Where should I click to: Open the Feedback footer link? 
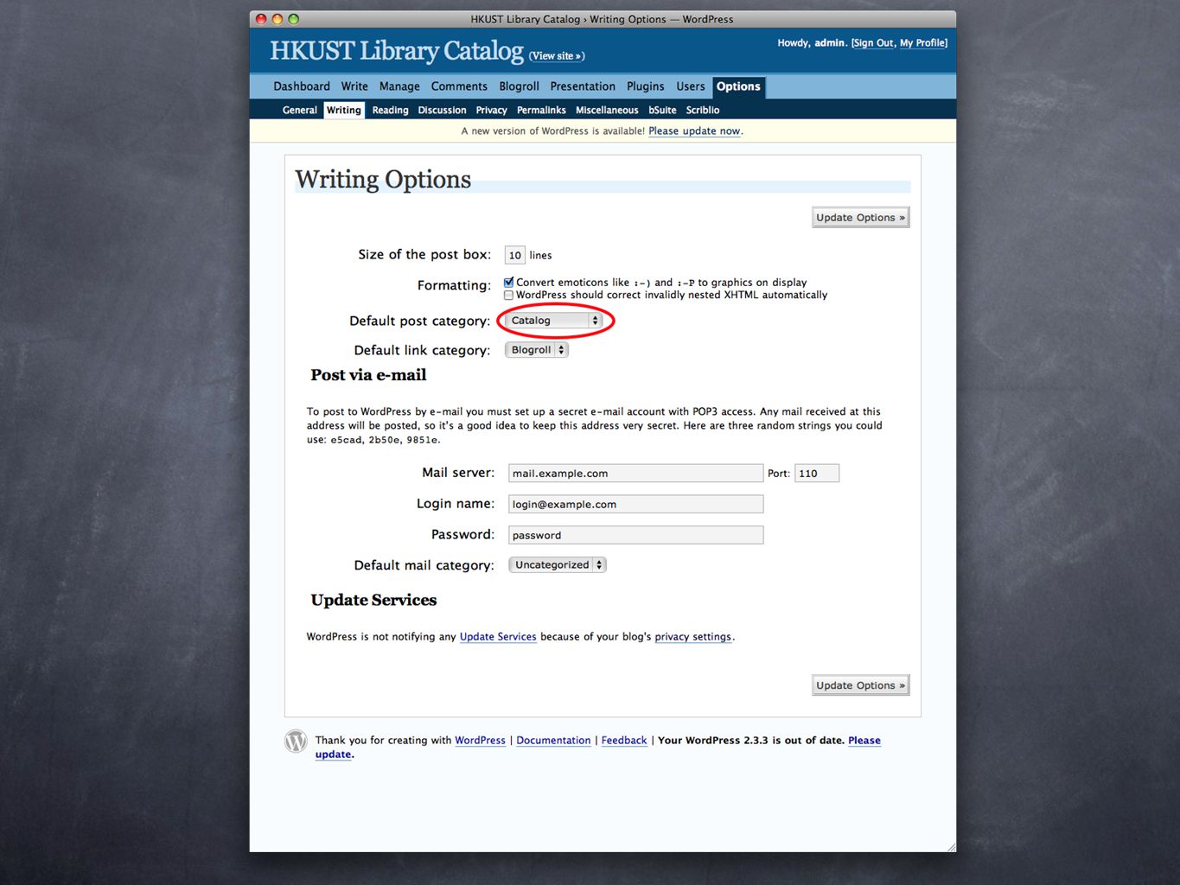pyautogui.click(x=624, y=741)
